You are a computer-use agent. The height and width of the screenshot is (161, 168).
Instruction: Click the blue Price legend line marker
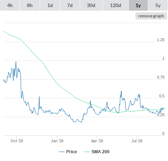(x=62, y=152)
